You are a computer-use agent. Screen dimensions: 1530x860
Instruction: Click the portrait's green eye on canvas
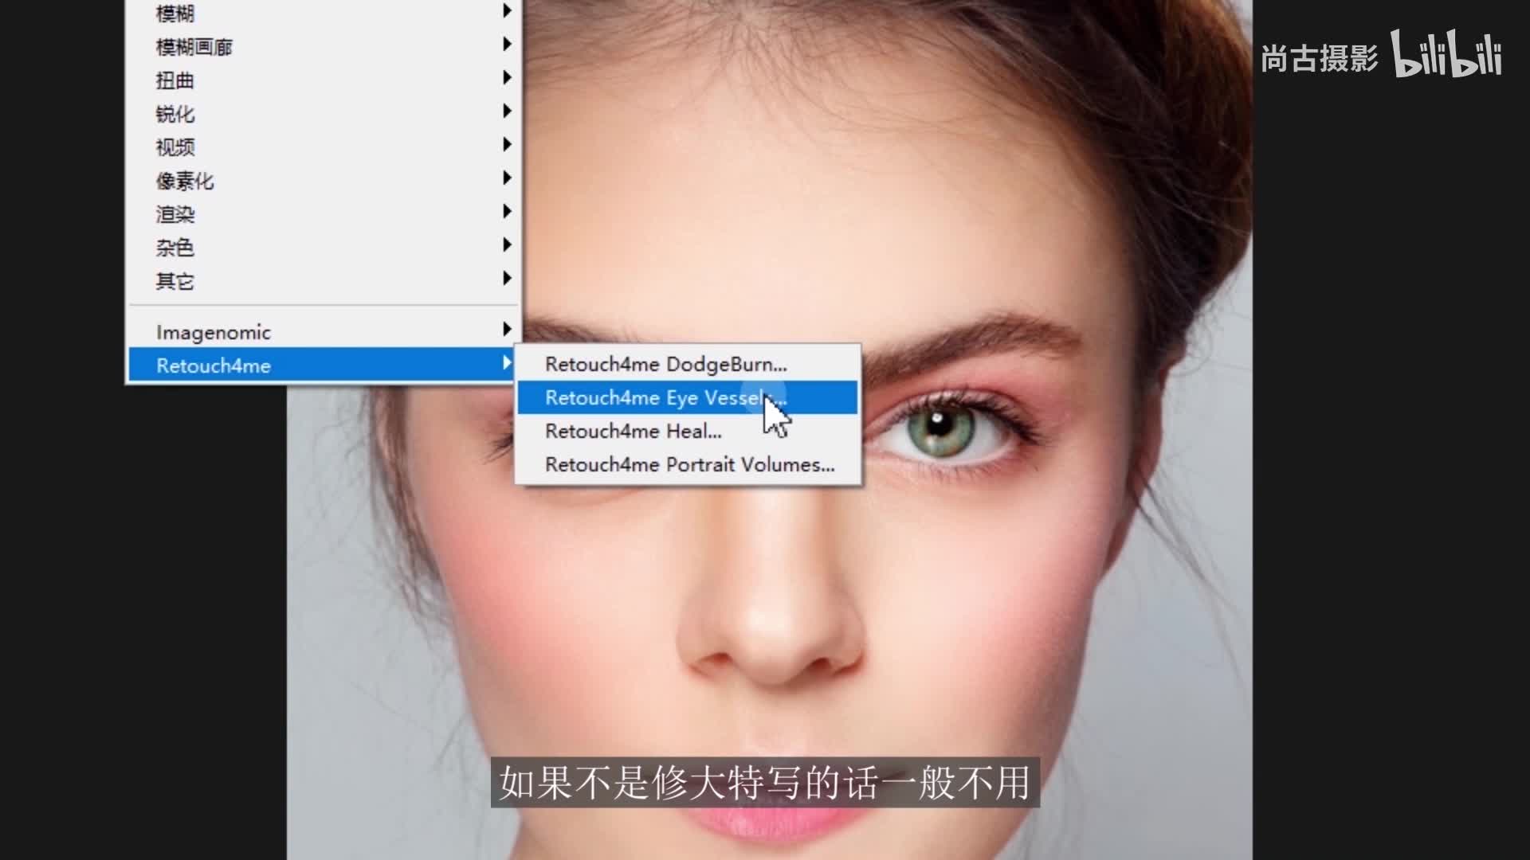pyautogui.click(x=941, y=430)
